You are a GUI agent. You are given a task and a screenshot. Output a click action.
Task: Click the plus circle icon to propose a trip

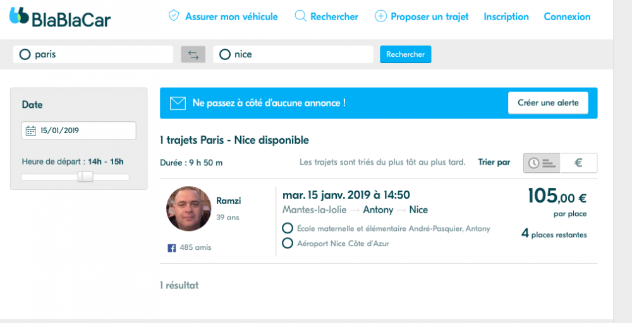pos(380,16)
